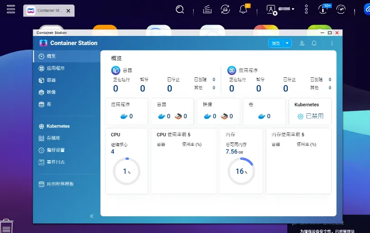Click the 应用程序 summary card
Image resolution: width=370 pixels, height=233 pixels.
(x=126, y=111)
